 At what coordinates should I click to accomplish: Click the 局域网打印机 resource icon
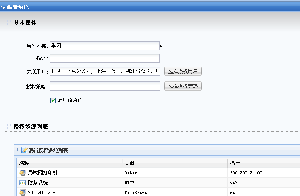22,173
